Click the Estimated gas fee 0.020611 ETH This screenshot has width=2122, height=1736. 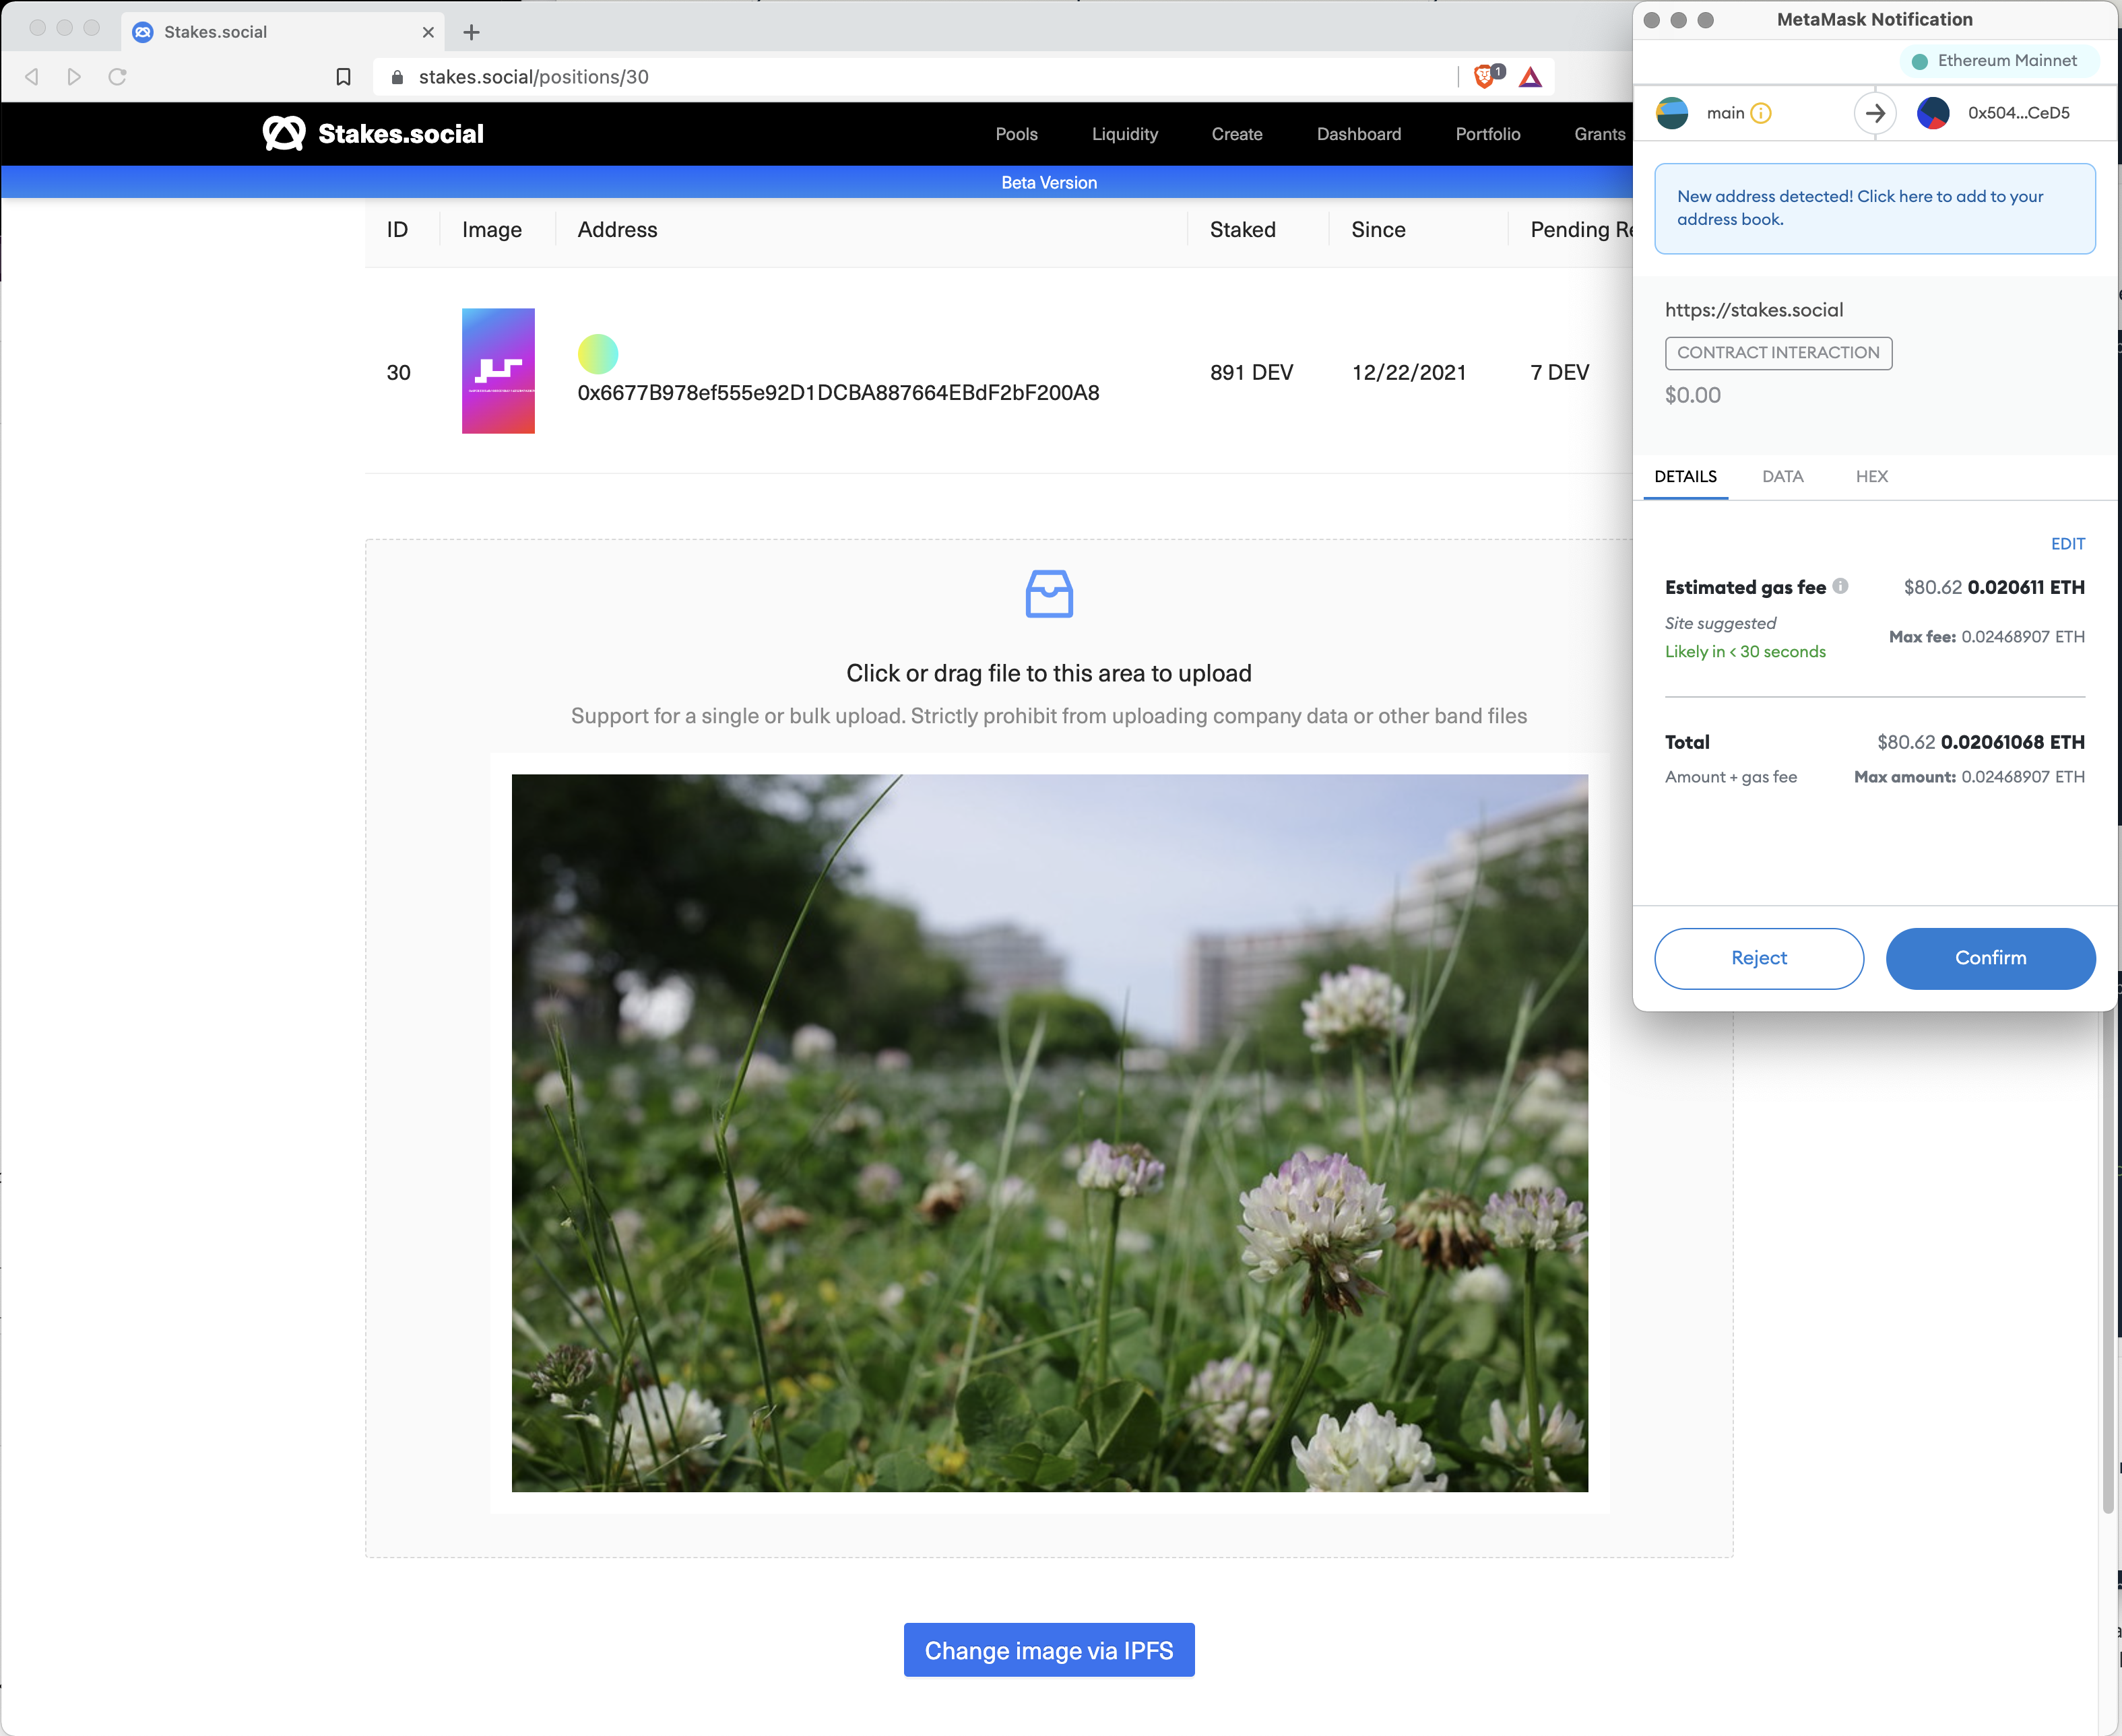[x=2026, y=587]
